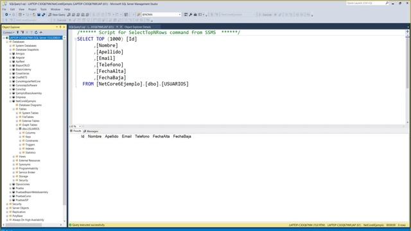Click the Navigate Backward toolbar icon
This screenshot has width=411, height=231.
tap(6, 15)
